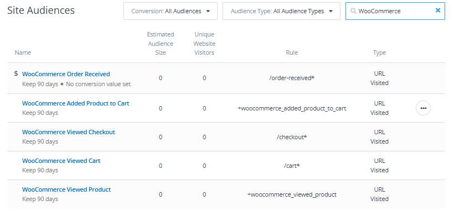Open WooCommerce Added Product to Cart audience

[x=75, y=103]
